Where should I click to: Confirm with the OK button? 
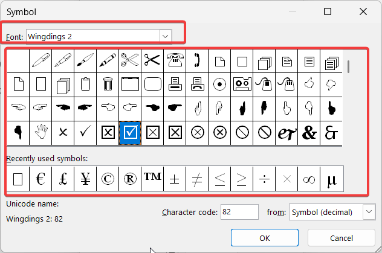(265, 238)
